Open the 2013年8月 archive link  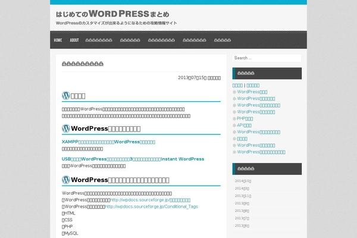coord(242,211)
